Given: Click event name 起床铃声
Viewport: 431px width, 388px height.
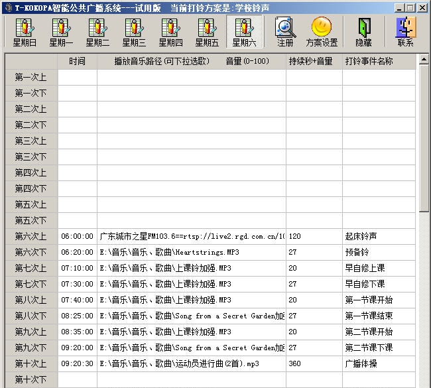Looking at the screenshot, I should tap(379, 237).
